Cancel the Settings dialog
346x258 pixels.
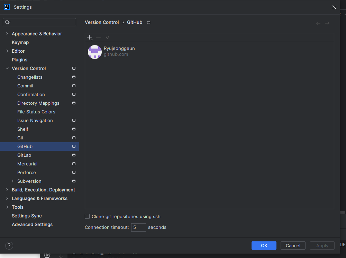pyautogui.click(x=293, y=246)
